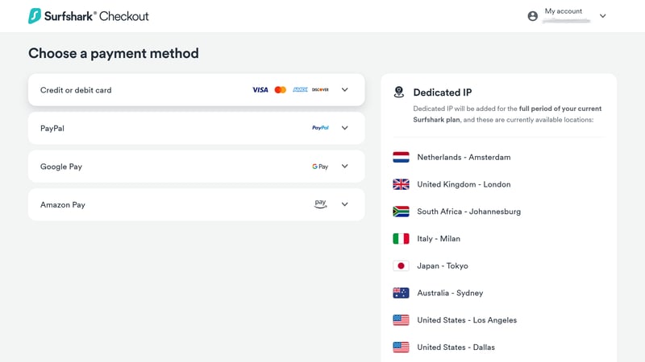645x362 pixels.
Task: Select South Africa - Johannesburg location text
Action: 469,212
